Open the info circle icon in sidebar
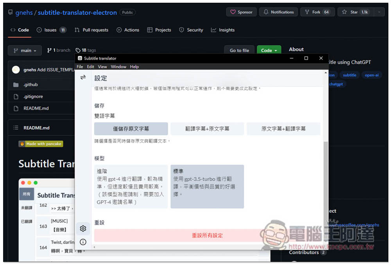The height and width of the screenshot is (265, 391). pos(83,242)
